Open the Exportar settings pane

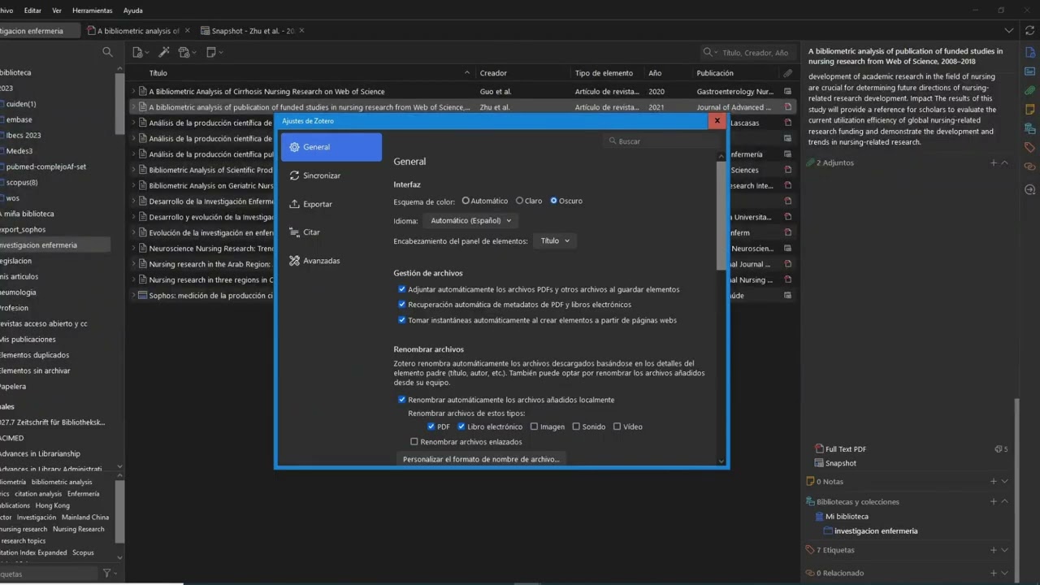pyautogui.click(x=331, y=204)
